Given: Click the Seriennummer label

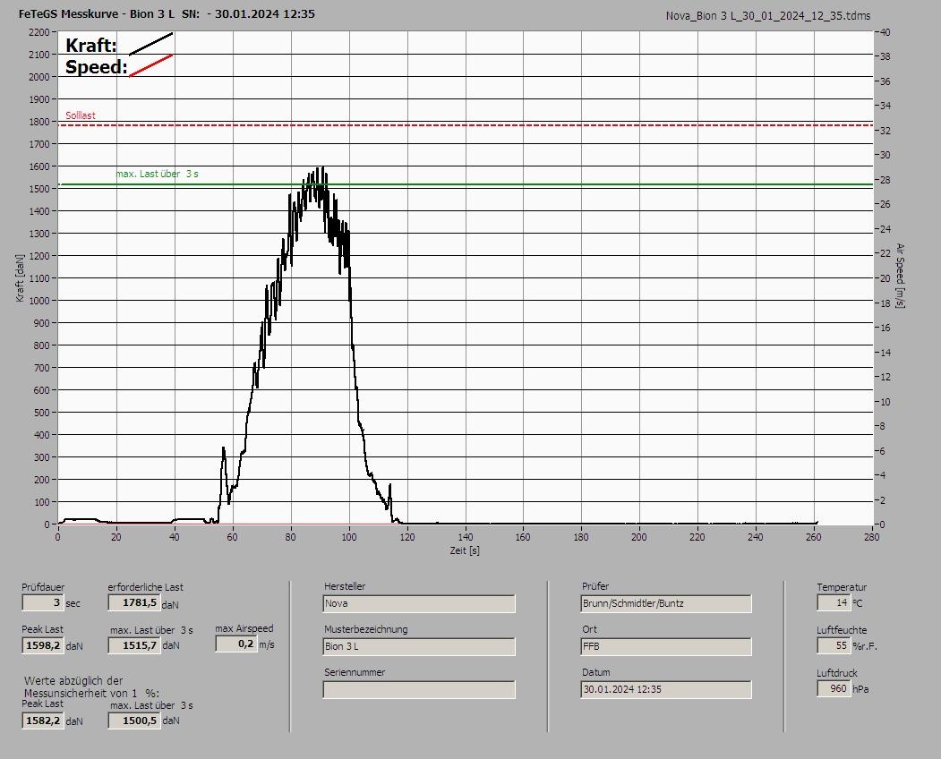Looking at the screenshot, I should pyautogui.click(x=355, y=672).
